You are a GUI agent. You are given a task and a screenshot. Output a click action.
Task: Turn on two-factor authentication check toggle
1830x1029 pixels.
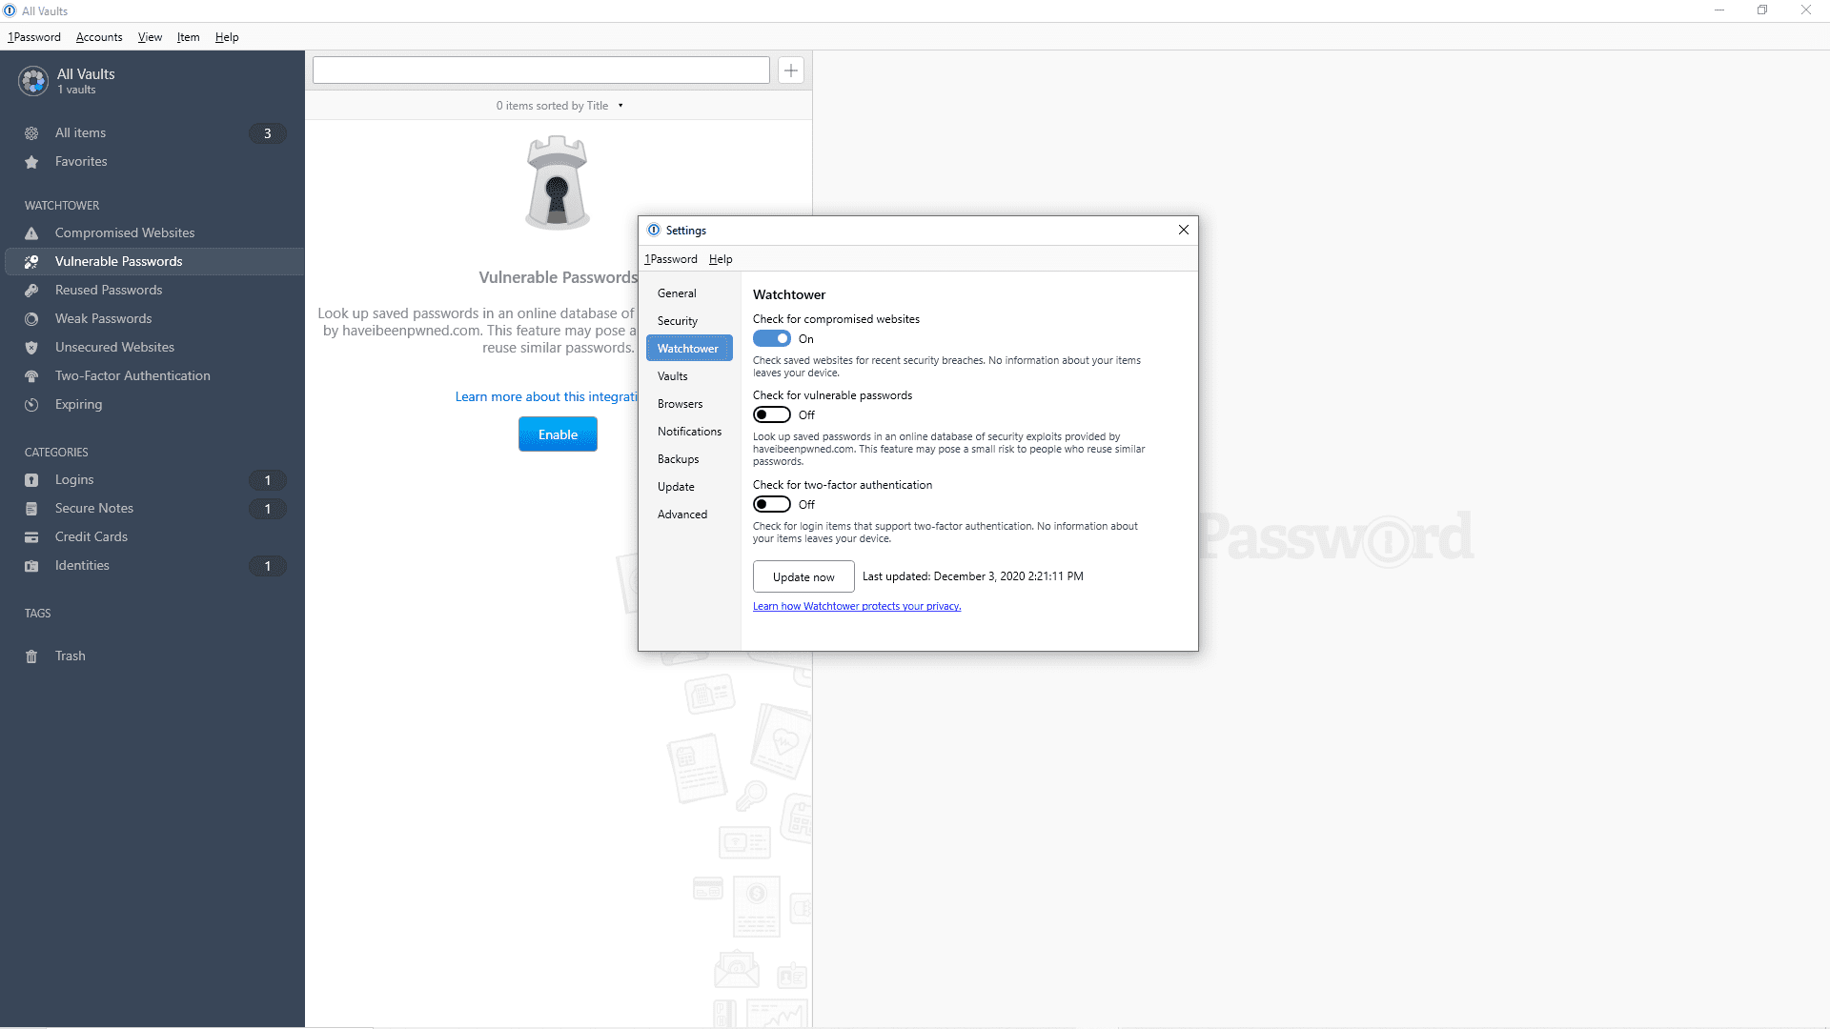pos(772,504)
